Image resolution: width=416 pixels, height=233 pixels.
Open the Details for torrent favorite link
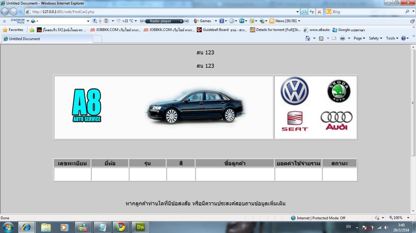[275, 30]
